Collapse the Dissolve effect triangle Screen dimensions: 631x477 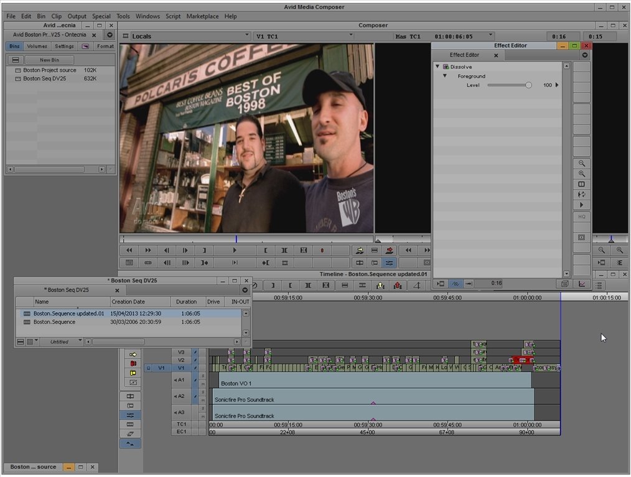(438, 67)
